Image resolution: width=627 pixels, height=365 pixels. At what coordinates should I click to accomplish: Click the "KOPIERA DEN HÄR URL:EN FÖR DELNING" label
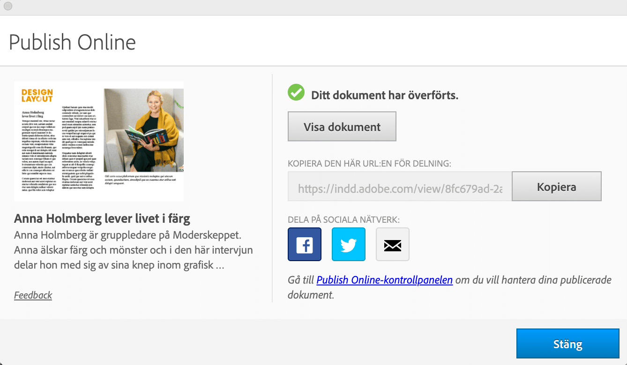(369, 164)
